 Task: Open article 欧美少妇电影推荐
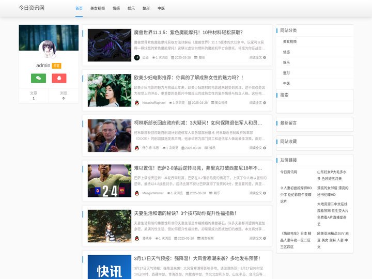coord(189,78)
